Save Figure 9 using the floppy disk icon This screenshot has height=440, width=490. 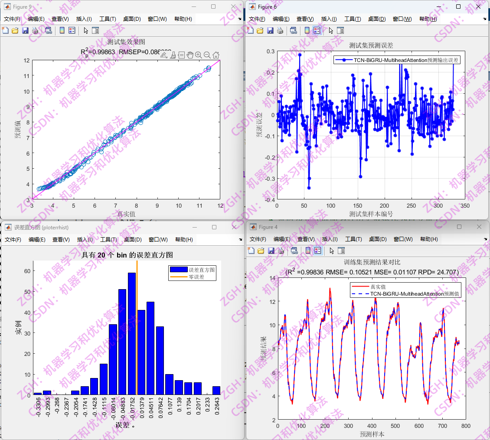(x=25, y=30)
